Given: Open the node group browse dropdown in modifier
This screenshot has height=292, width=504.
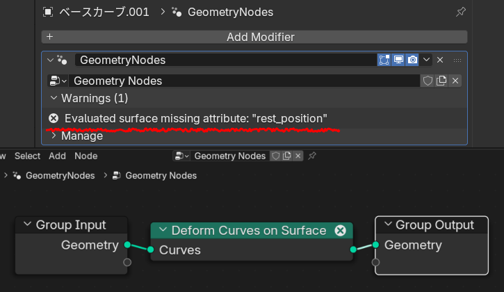Looking at the screenshot, I should 57,81.
